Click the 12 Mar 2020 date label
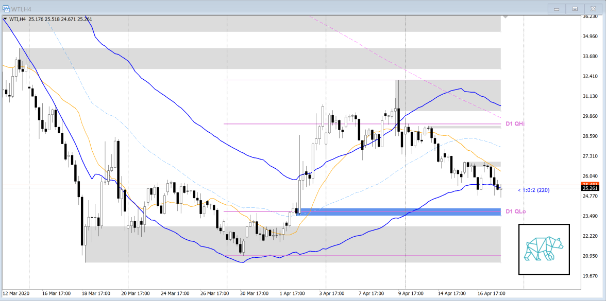606x301 pixels. [16, 294]
